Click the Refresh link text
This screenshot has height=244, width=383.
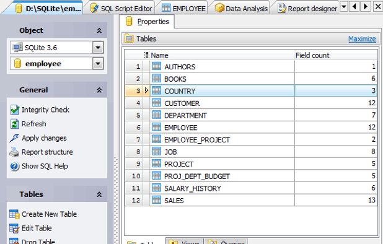[33, 124]
